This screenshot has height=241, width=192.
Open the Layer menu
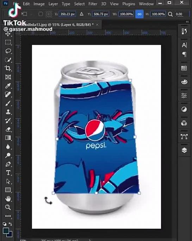[53, 4]
